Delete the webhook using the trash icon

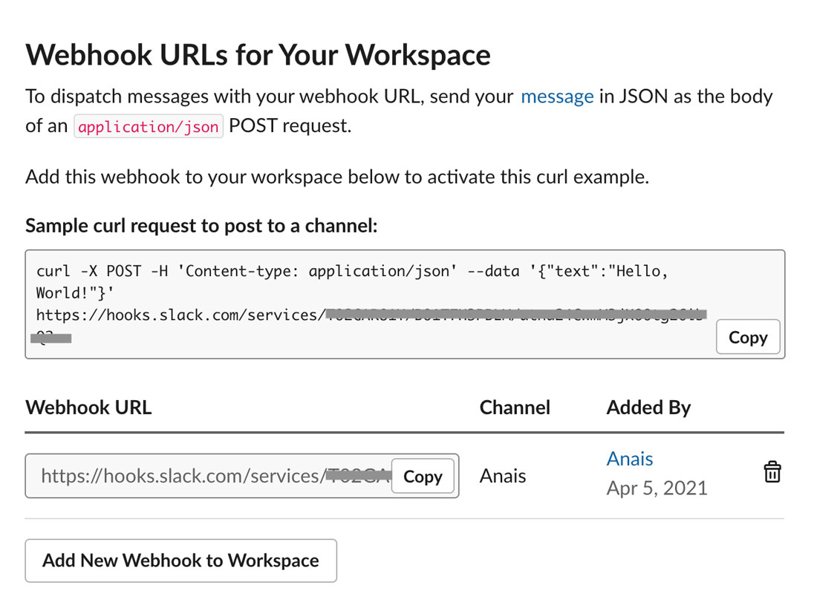point(772,471)
